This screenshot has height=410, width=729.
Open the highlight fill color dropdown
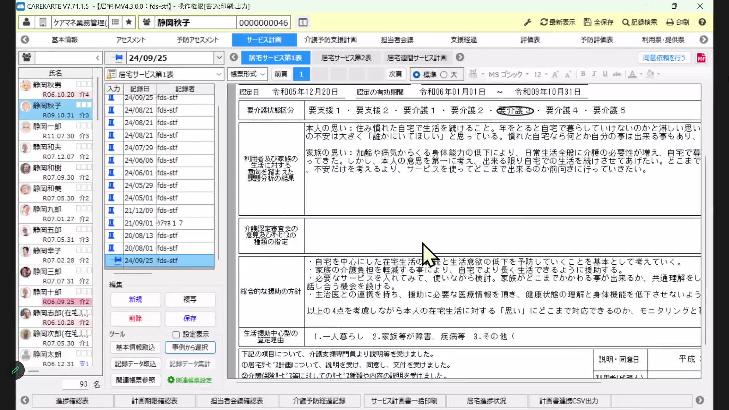[659, 74]
